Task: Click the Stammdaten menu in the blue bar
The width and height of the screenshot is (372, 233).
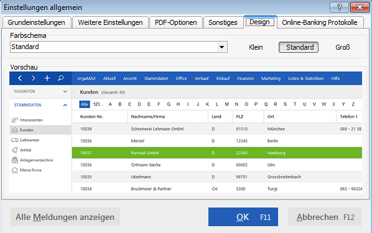Action: tap(156, 78)
